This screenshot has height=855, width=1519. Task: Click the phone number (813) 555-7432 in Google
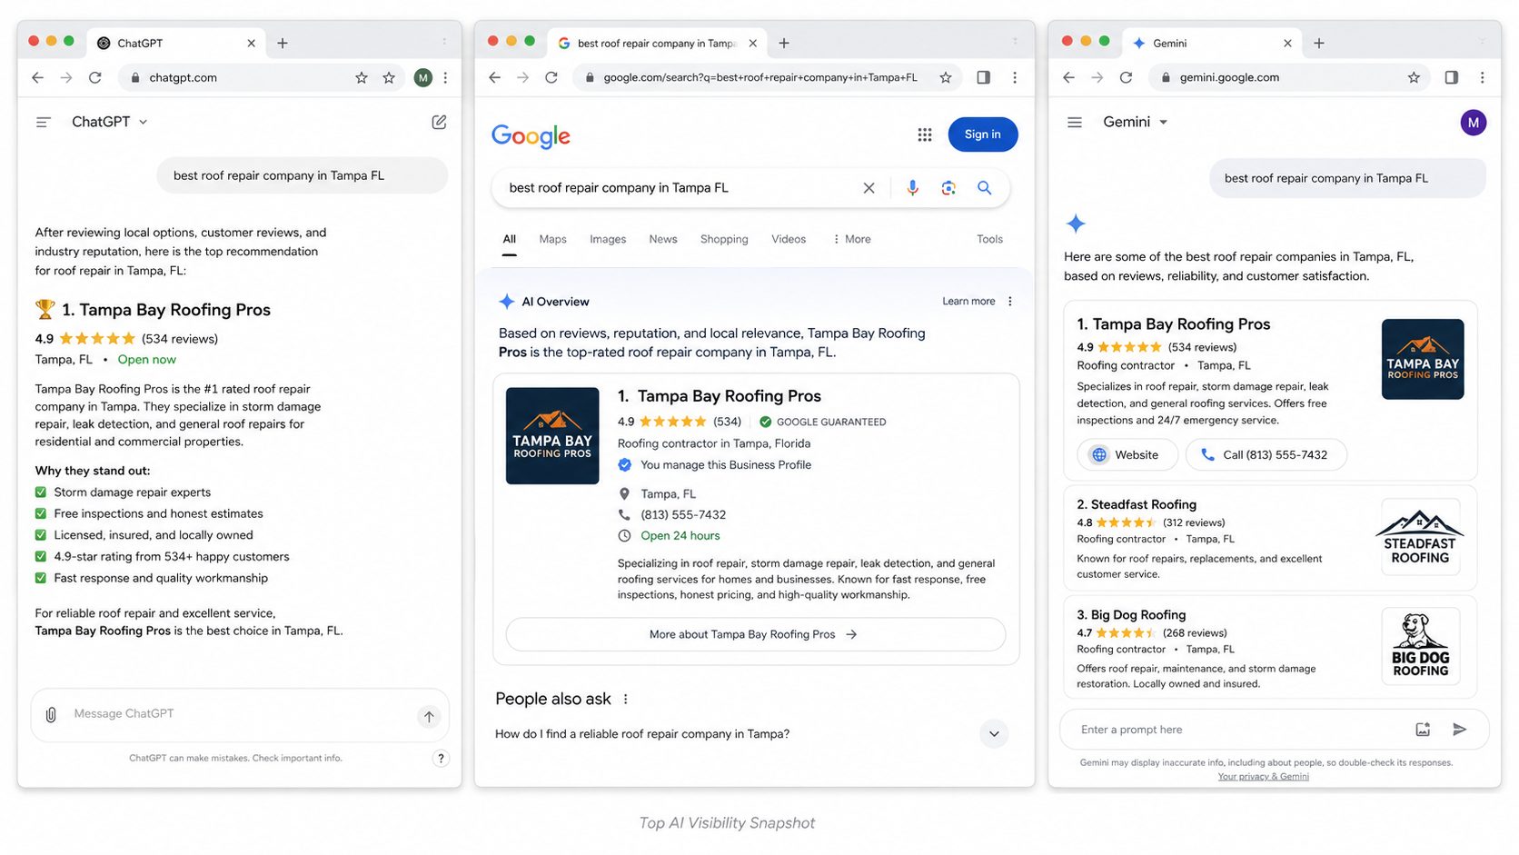[683, 515]
